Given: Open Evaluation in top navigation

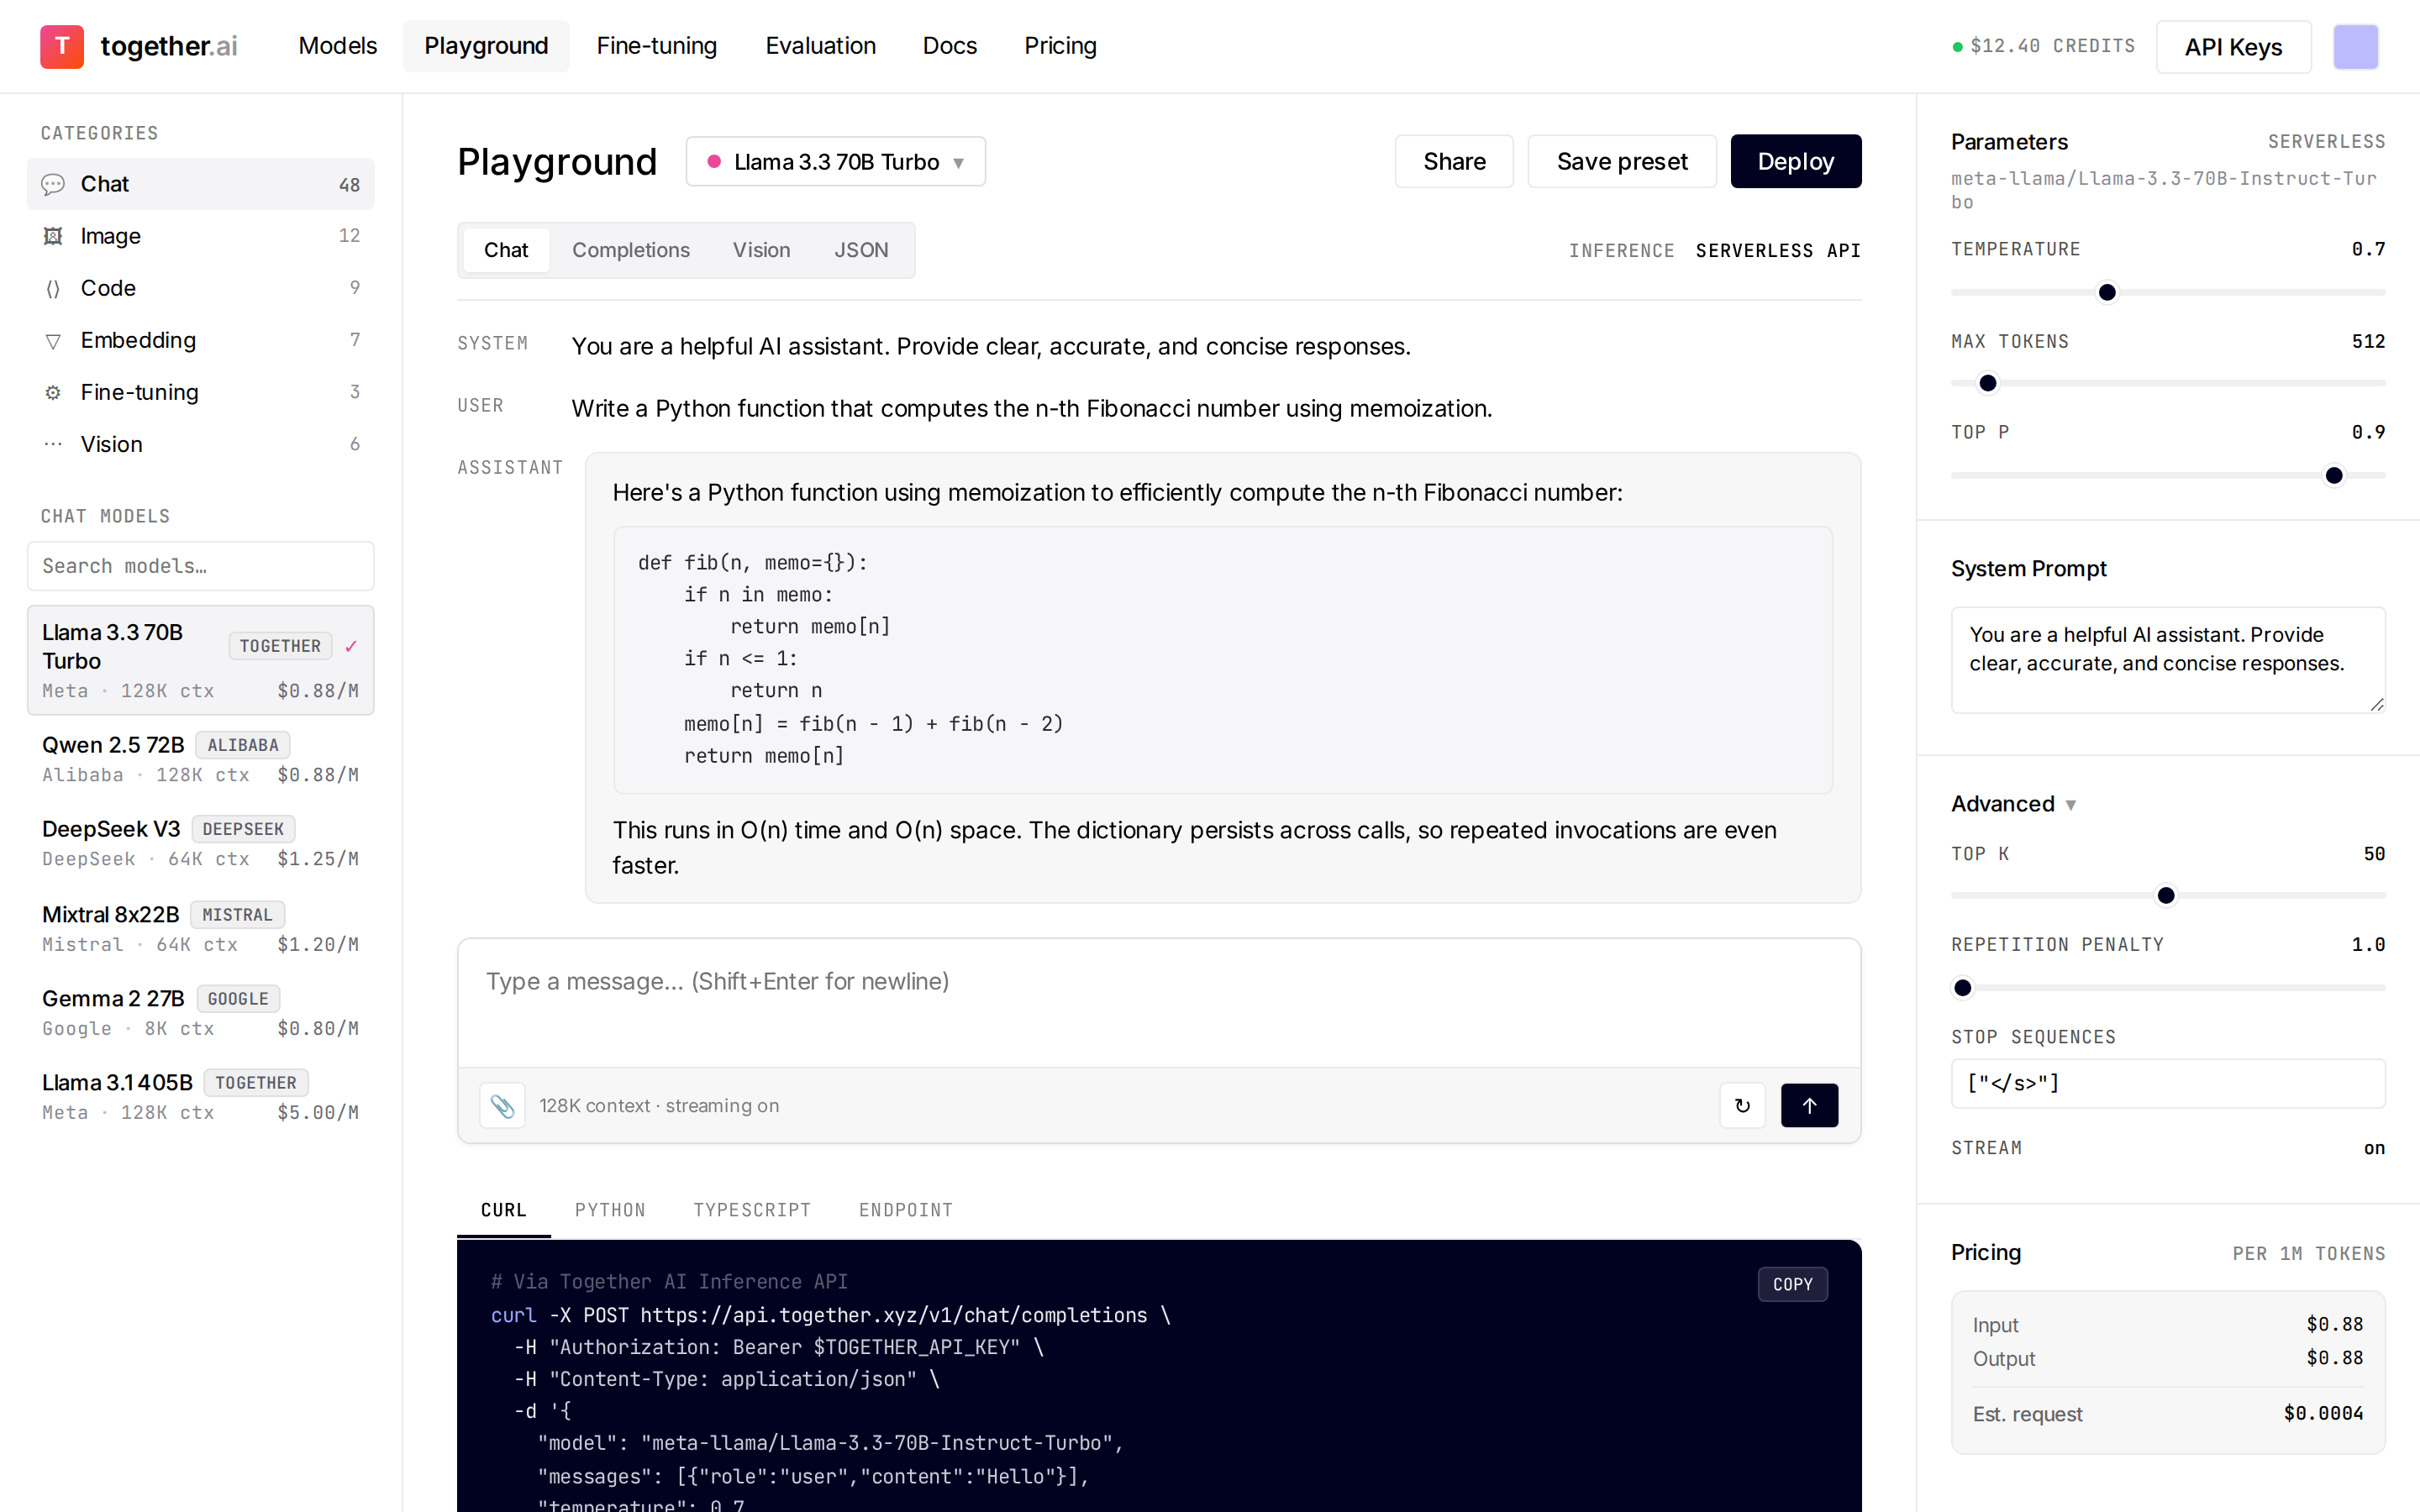Looking at the screenshot, I should click(x=820, y=46).
